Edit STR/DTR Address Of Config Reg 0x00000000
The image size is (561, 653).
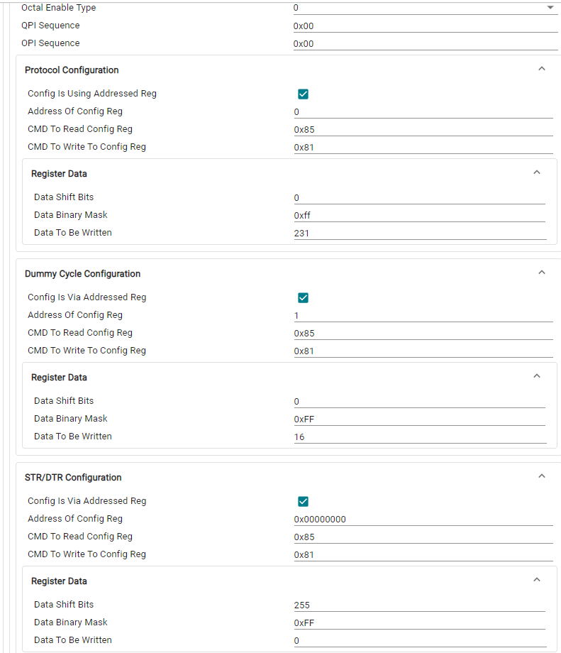pyautogui.click(x=423, y=520)
